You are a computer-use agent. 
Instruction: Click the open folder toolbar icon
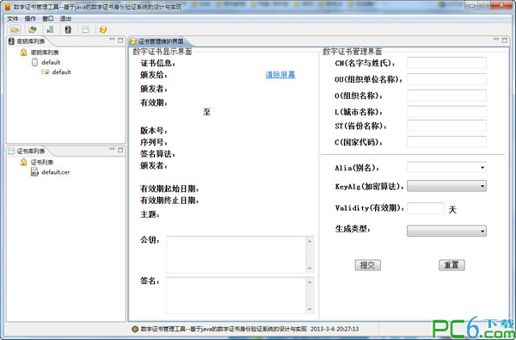(15, 29)
